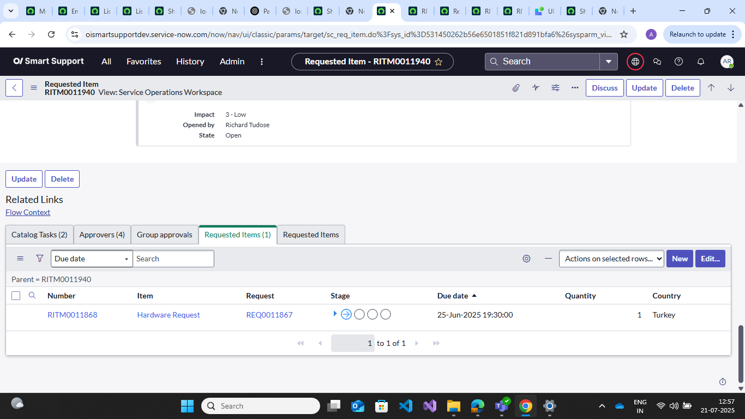Attach a file using the paperclip icon

click(x=516, y=87)
